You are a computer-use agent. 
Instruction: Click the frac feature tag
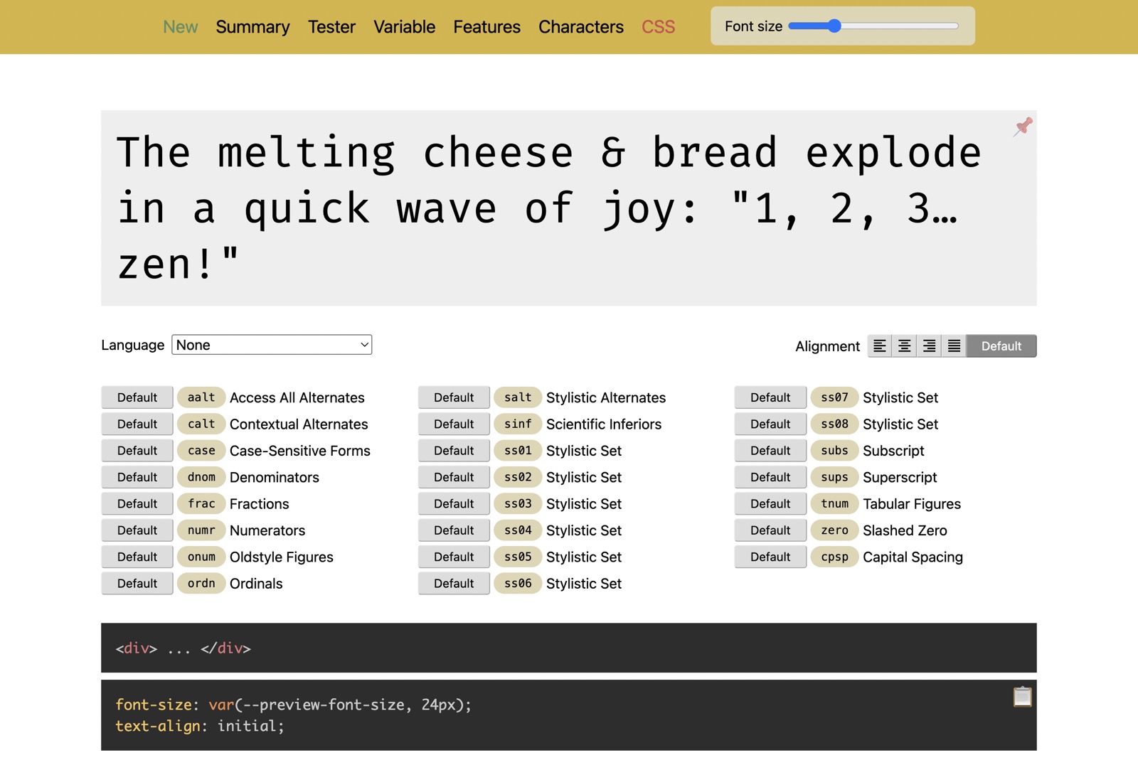201,503
